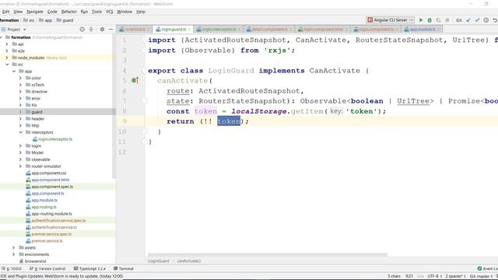Select app-routing.module.ts file

tap(51, 214)
